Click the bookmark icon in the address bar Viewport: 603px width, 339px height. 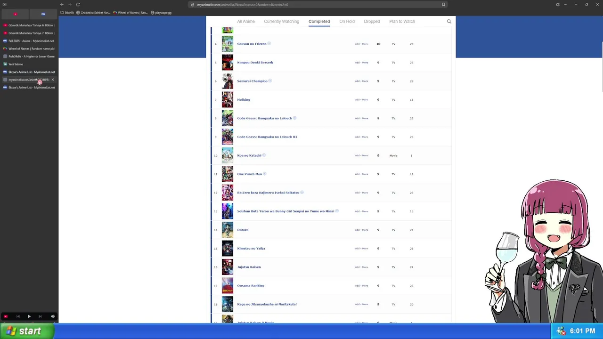[443, 5]
